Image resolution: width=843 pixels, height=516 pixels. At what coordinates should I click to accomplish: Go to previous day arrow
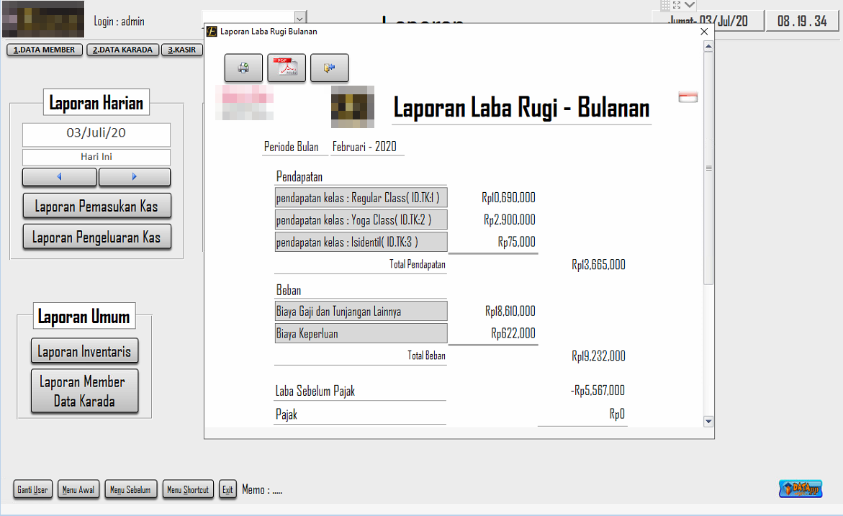[x=60, y=177]
